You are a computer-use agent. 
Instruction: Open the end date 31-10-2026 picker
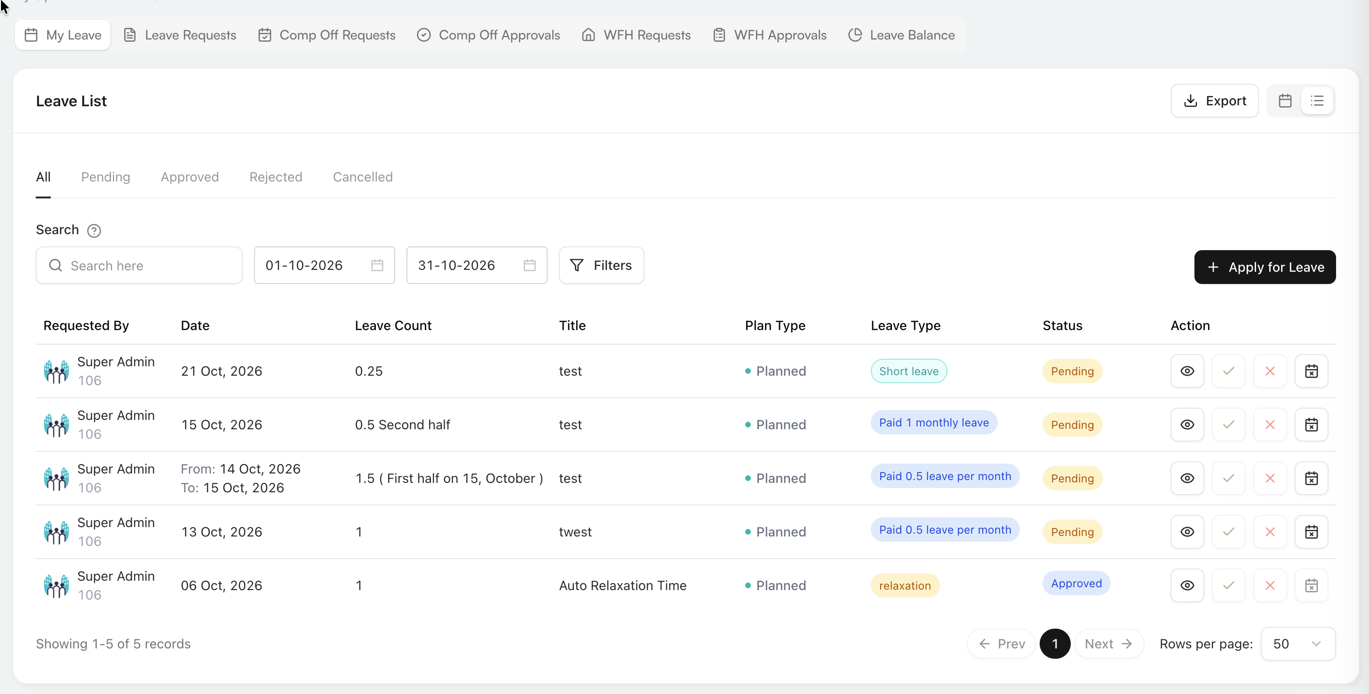click(x=477, y=265)
